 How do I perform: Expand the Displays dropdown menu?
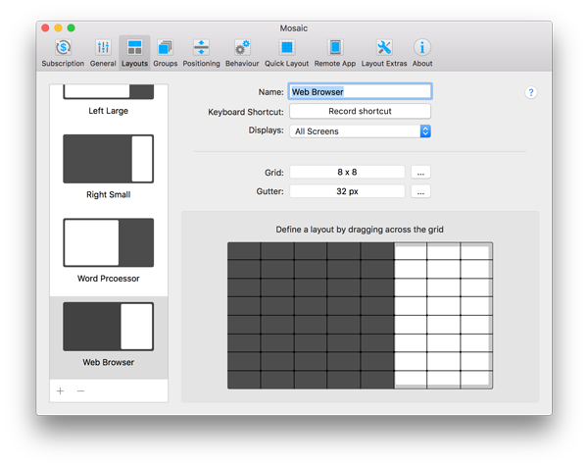[361, 130]
